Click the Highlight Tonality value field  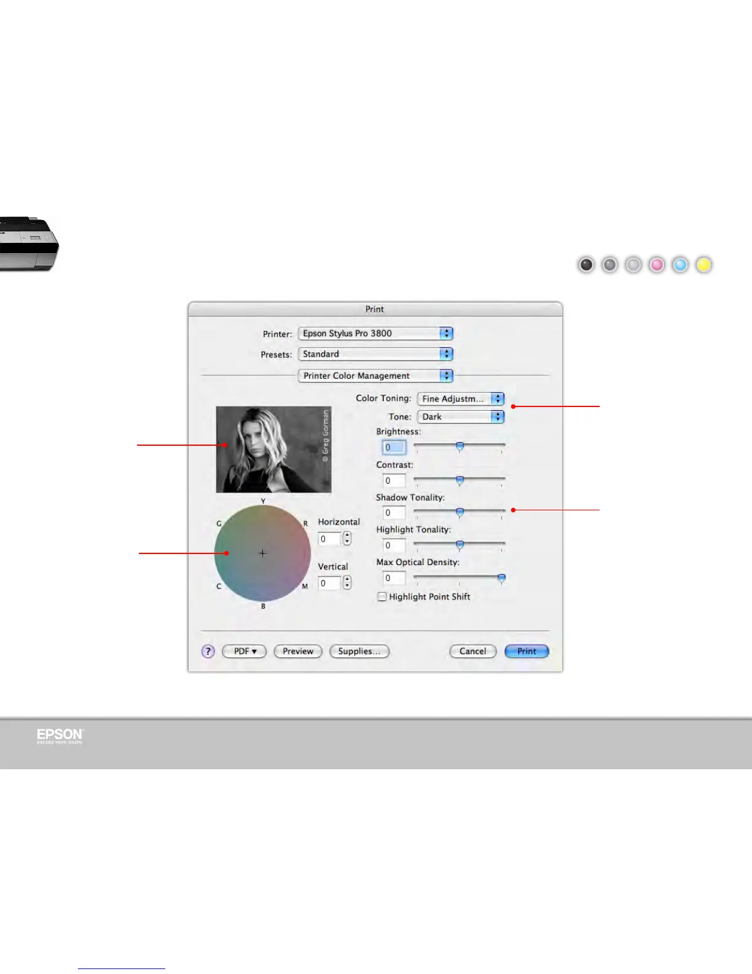[394, 545]
